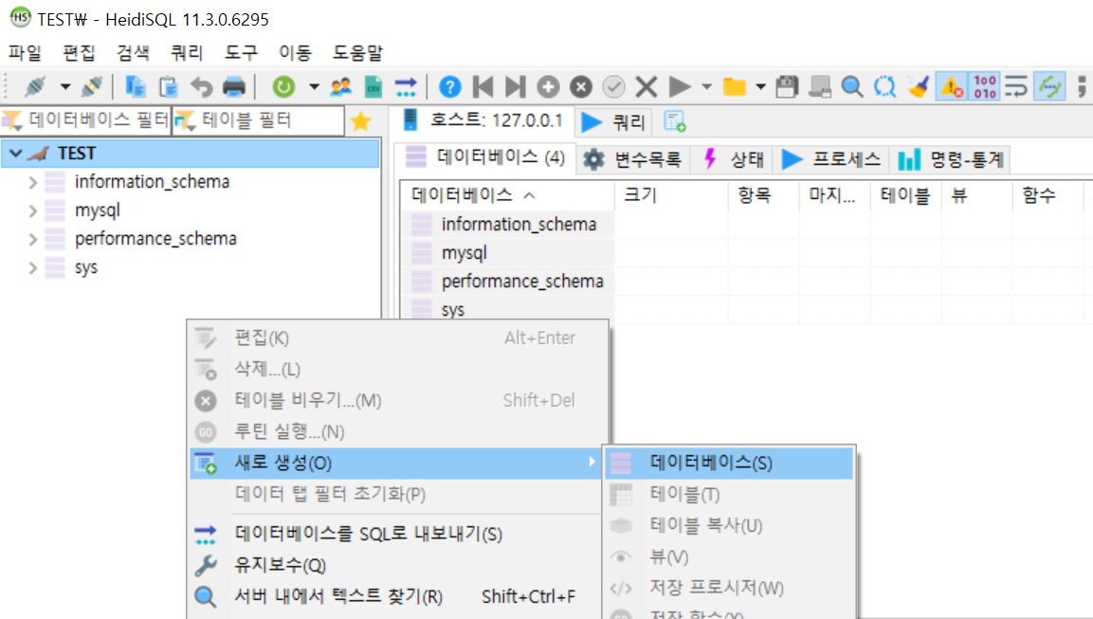This screenshot has width=1093, height=619.
Task: Toggle the word wrap icon
Action: pyautogui.click(x=1016, y=87)
